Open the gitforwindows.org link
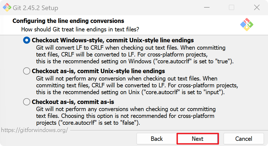Viewport: 268px width, 146px height. point(34,130)
